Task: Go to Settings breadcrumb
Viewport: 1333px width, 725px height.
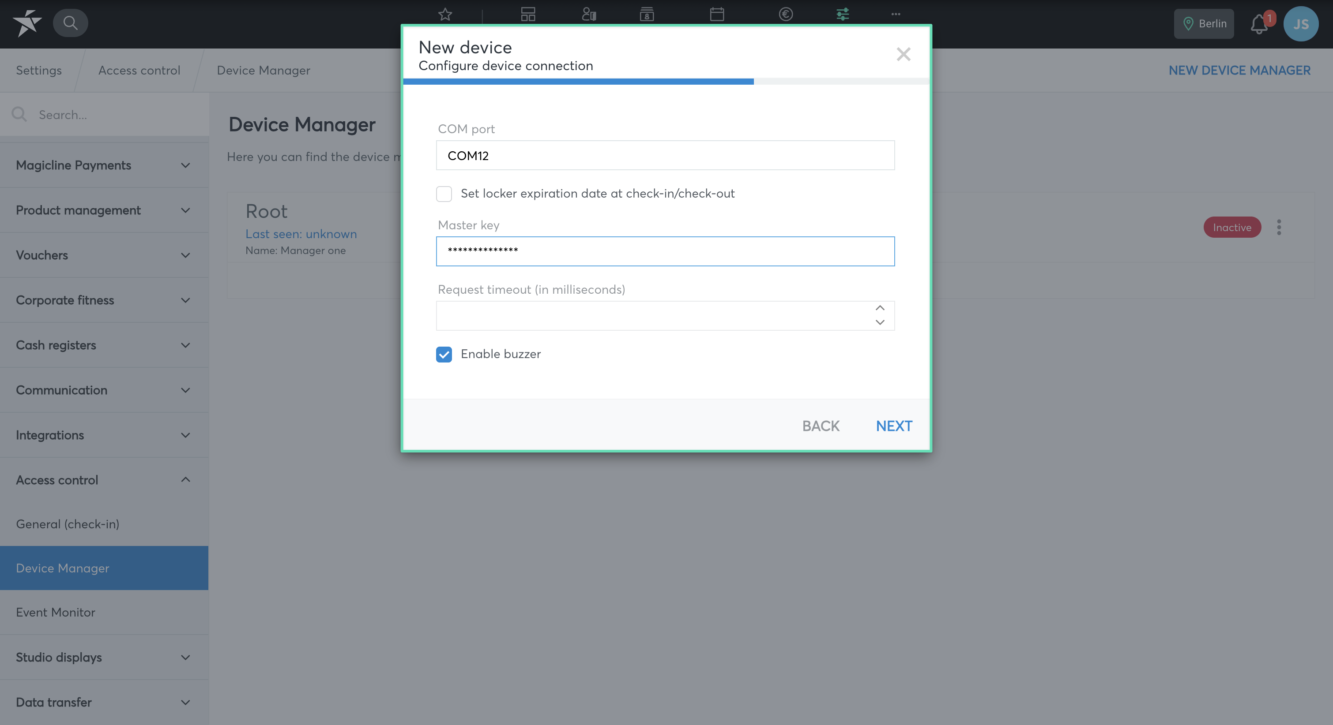Action: (39, 70)
